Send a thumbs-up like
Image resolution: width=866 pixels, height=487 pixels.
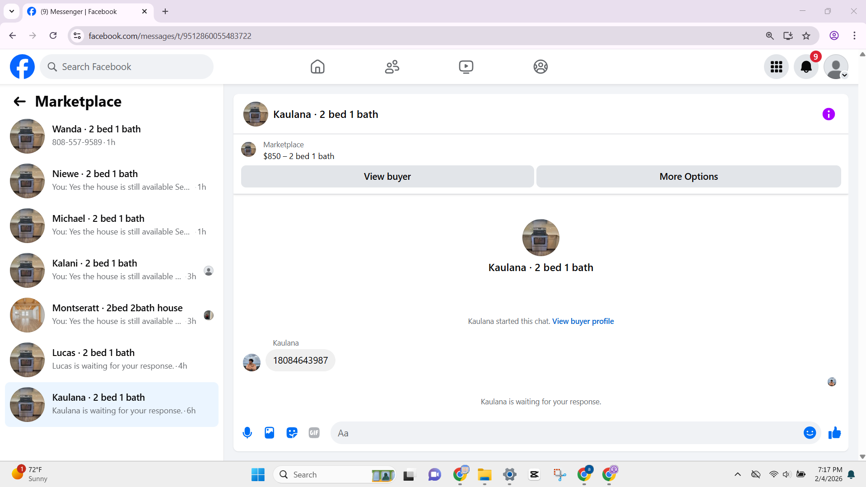(834, 433)
